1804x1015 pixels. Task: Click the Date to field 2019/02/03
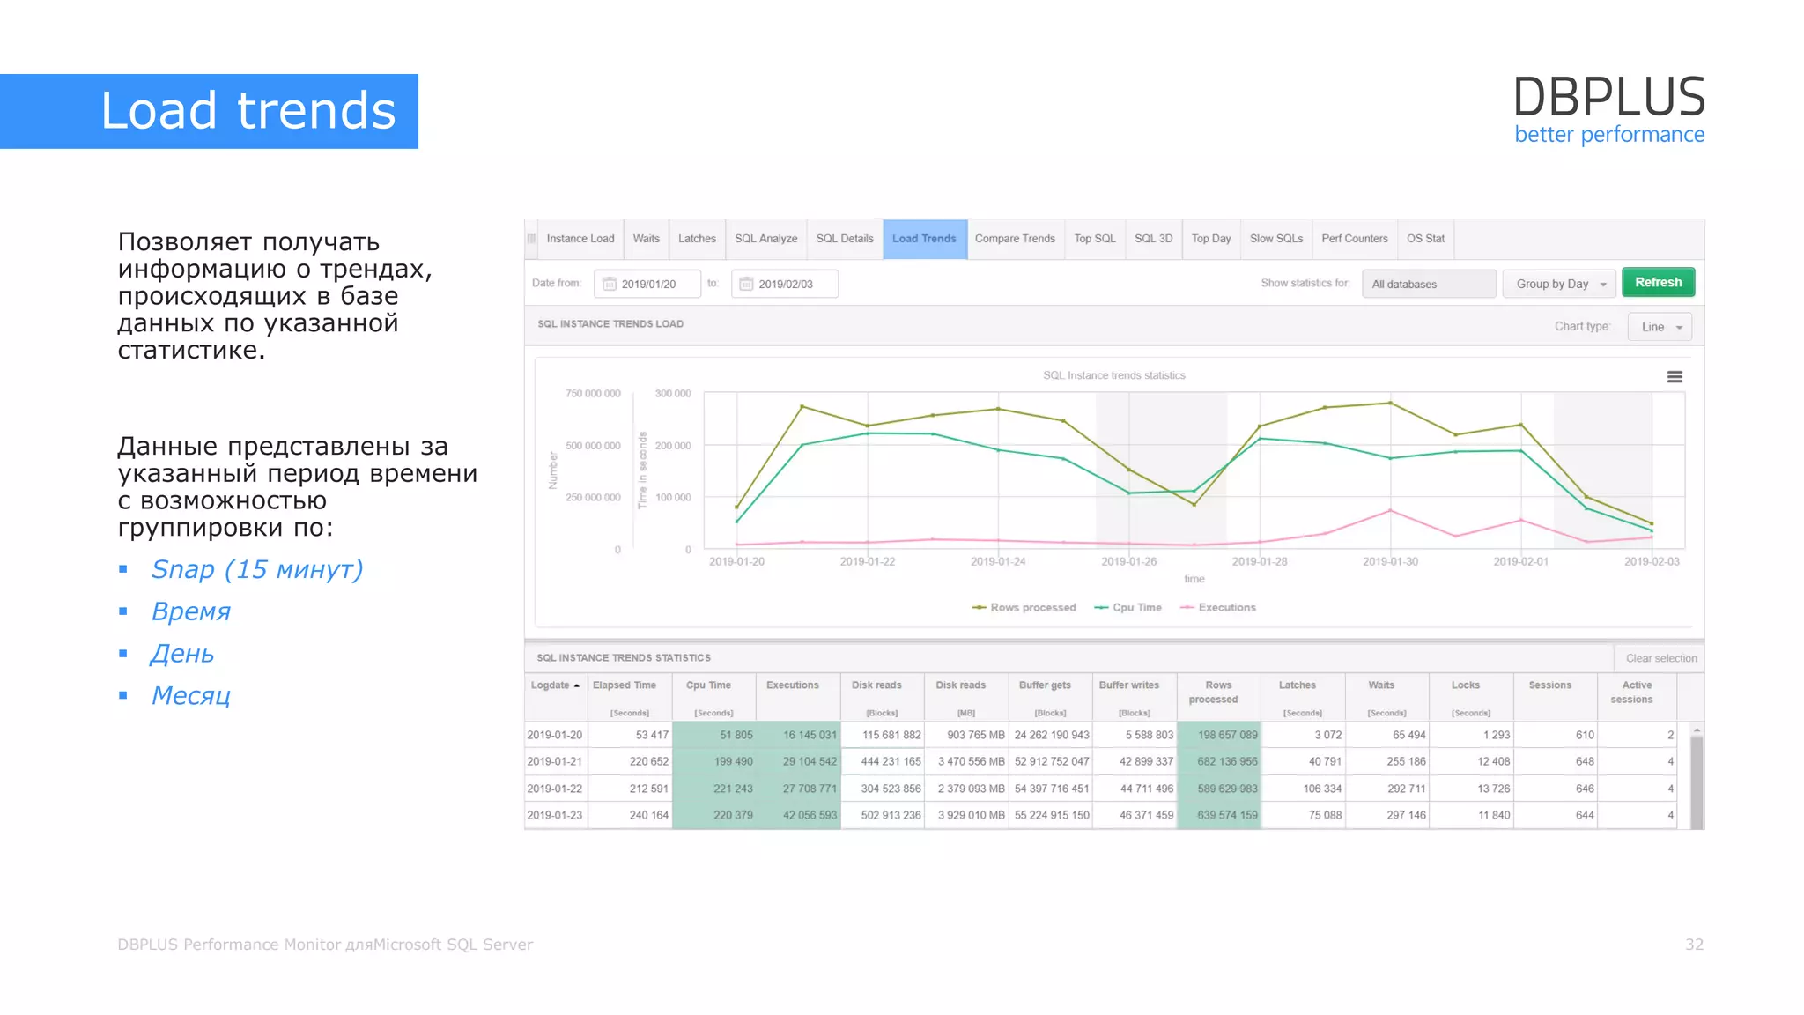785,284
